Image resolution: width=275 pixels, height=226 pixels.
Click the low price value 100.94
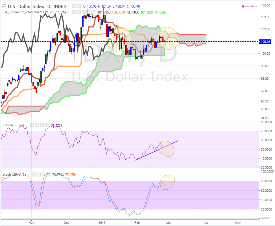(121, 6)
